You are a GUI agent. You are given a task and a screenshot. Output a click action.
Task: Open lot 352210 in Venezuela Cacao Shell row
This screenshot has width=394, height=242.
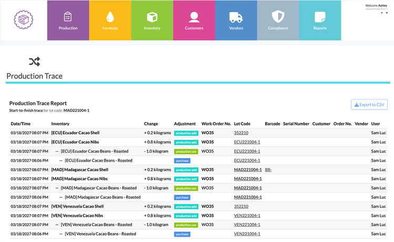click(x=241, y=206)
